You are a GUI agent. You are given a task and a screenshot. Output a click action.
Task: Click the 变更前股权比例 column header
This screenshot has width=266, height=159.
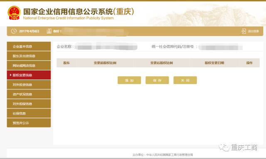pos(105,63)
